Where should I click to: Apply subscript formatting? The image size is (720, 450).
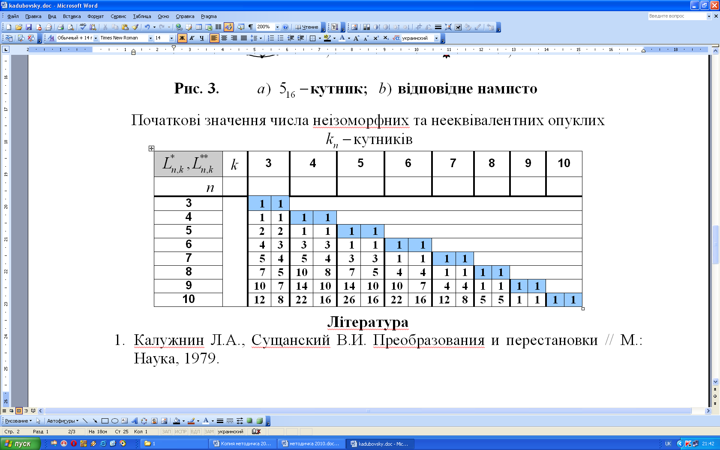coord(386,38)
